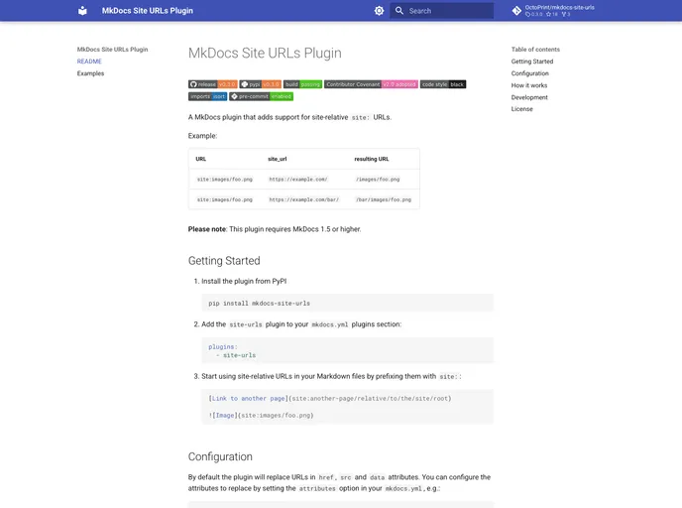Click the inline 'attributes' code word

click(x=317, y=489)
